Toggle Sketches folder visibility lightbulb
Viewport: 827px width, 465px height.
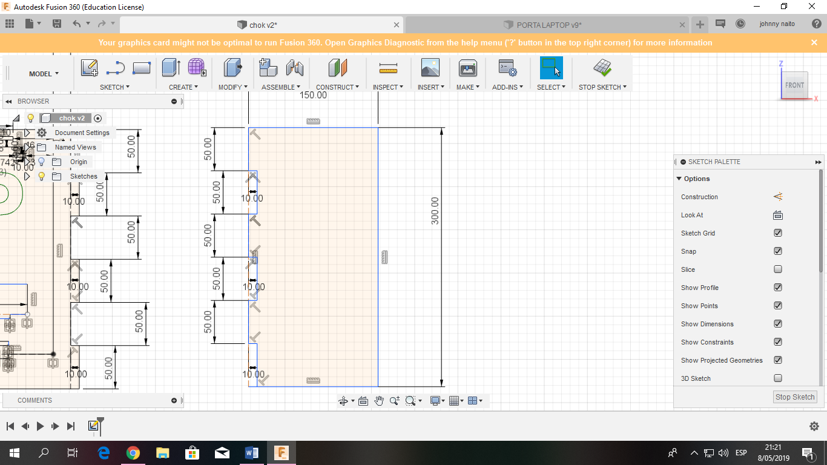pyautogui.click(x=41, y=176)
